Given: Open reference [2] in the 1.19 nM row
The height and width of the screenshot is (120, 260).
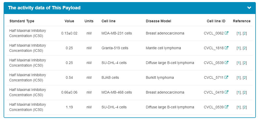Looking at the screenshot, I should point(245,107).
